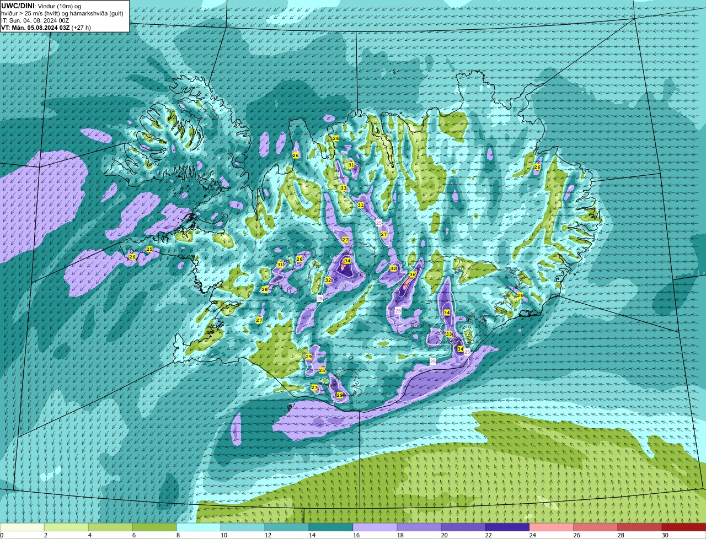Select legend swatch between 16 and 18
Image resolution: width=706 pixels, height=539 pixels.
point(375,527)
